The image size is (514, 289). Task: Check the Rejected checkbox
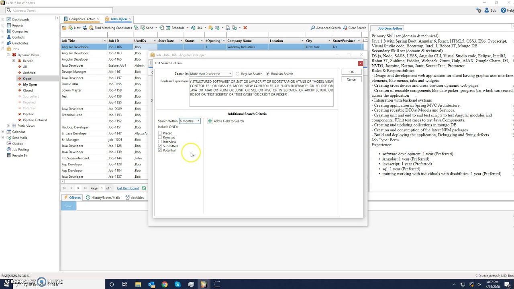click(160, 137)
